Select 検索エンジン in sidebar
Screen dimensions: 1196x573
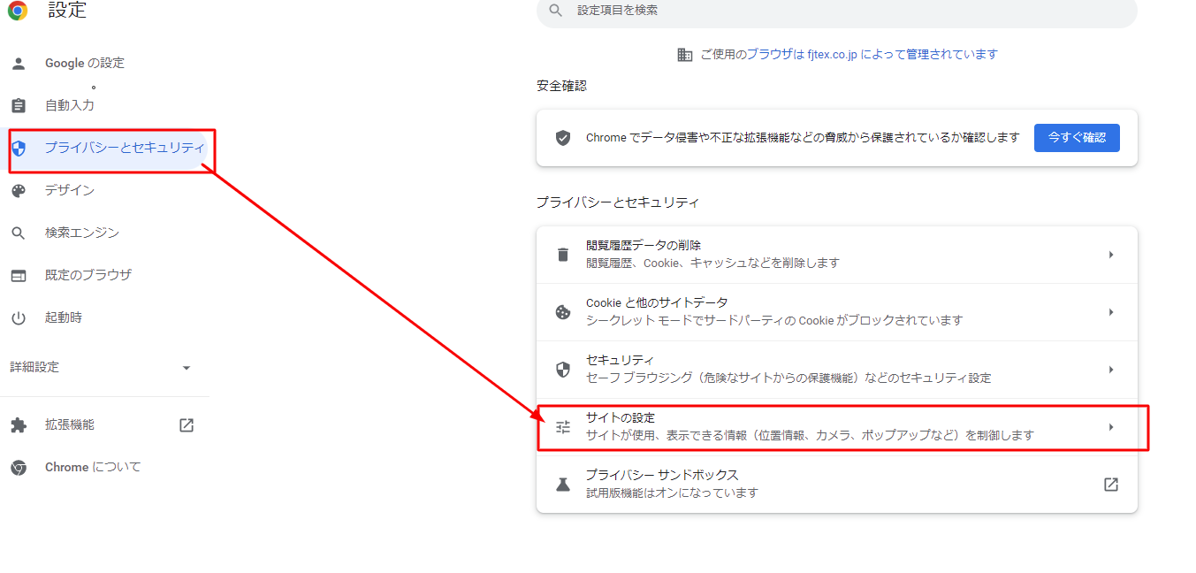(82, 233)
